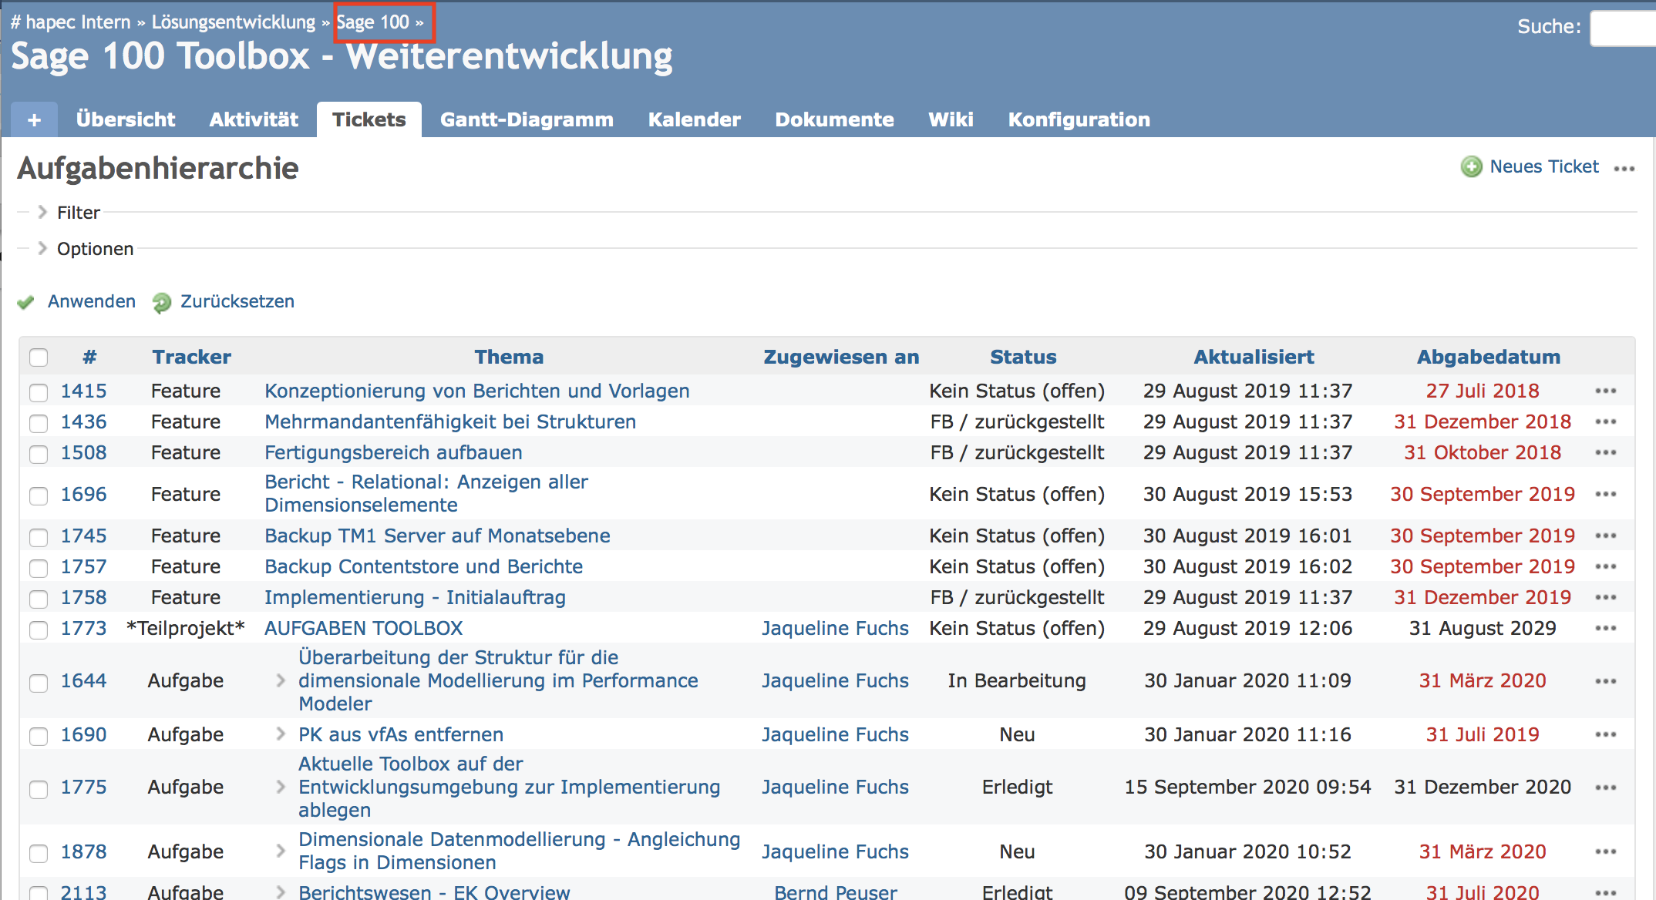Expand subtasks of ticket 1644
This screenshot has height=900, width=1656.
(x=281, y=680)
